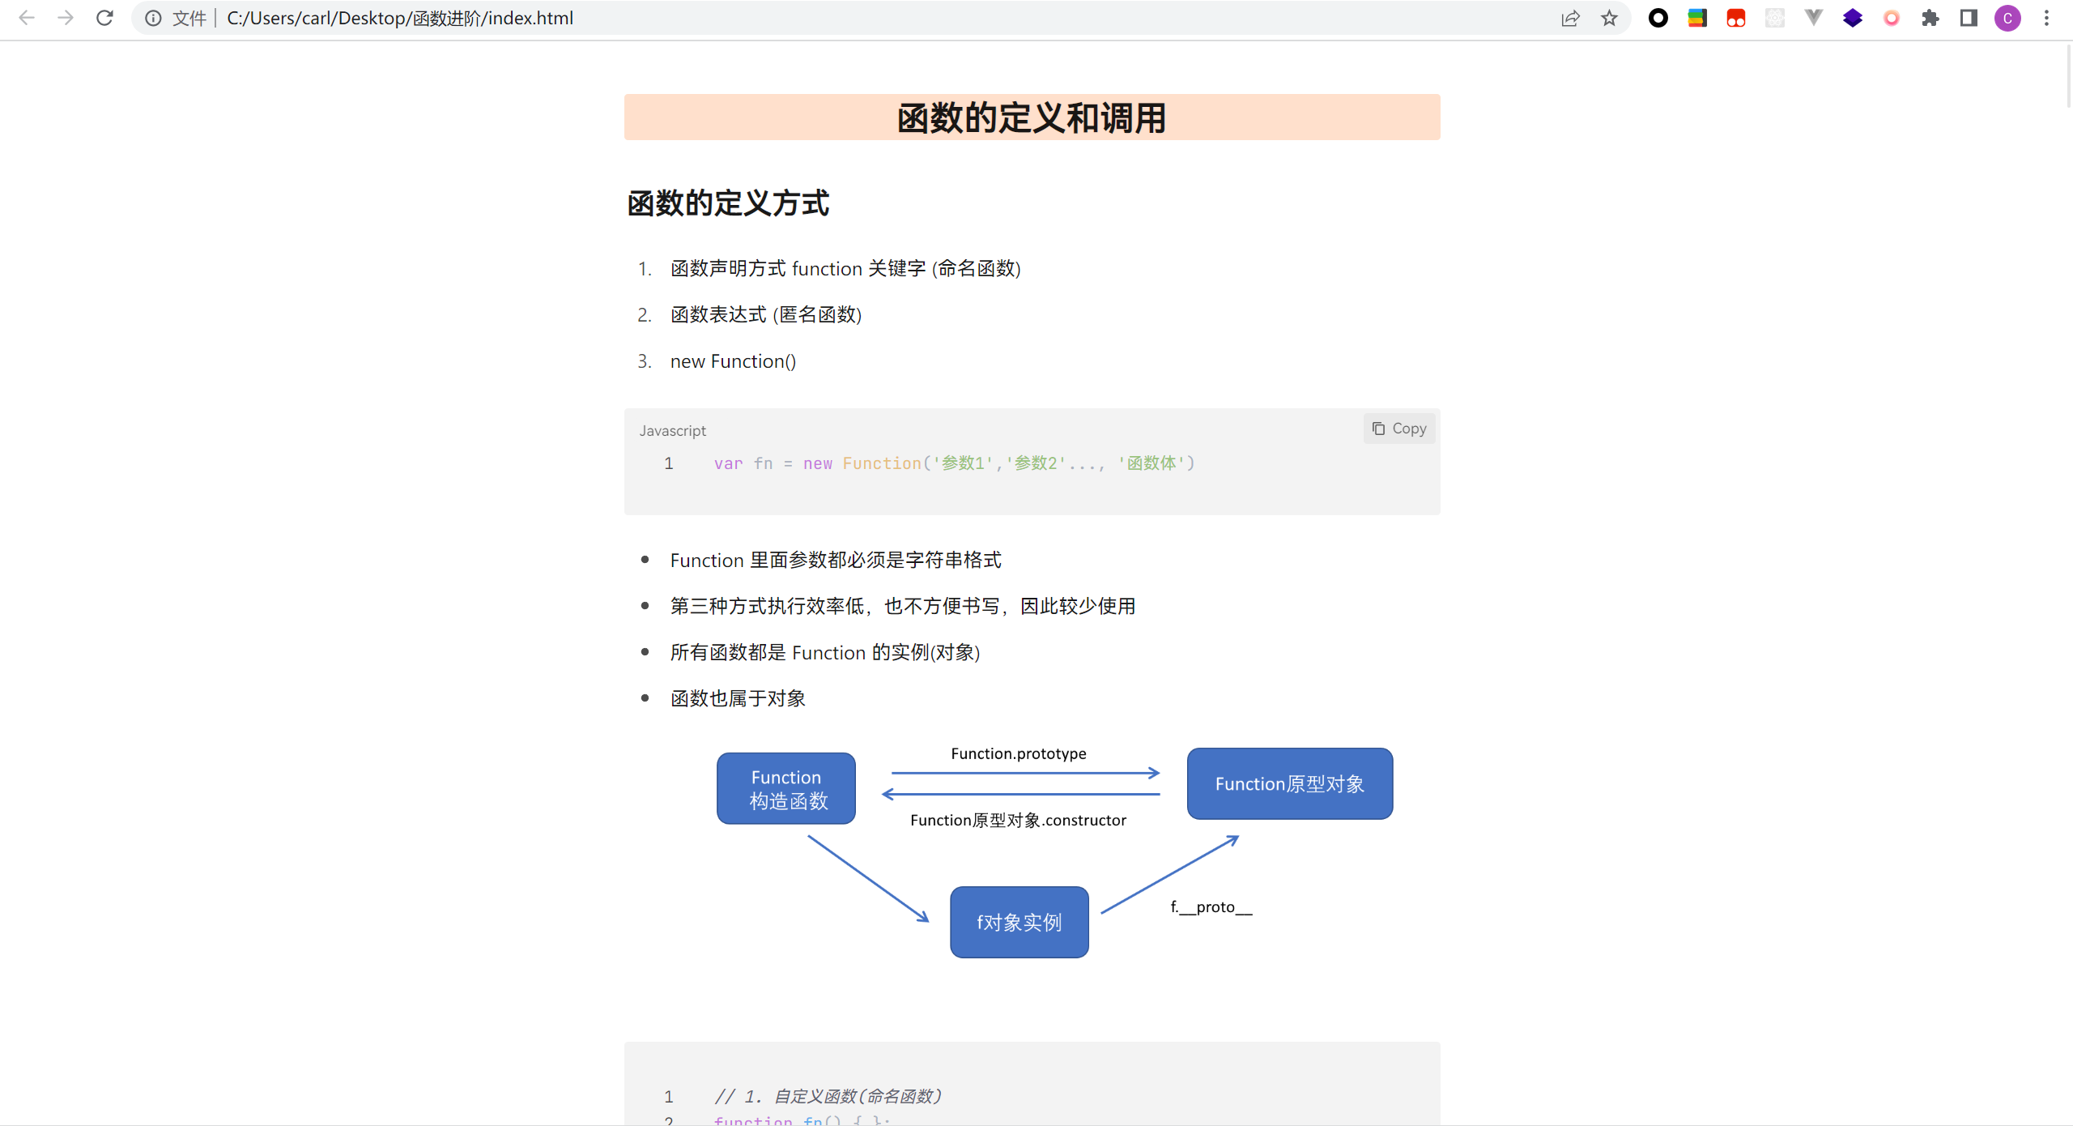Click the page info icon beside the URL

tap(153, 17)
